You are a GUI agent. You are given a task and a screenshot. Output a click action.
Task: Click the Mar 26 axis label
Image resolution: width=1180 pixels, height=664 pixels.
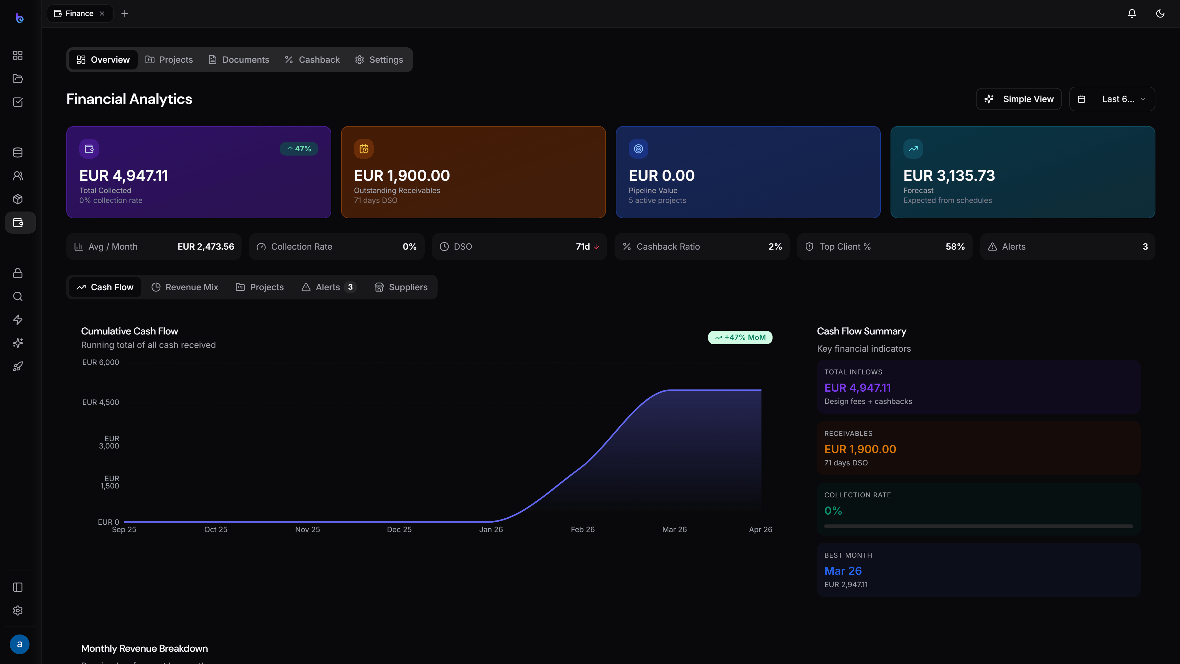tap(674, 530)
